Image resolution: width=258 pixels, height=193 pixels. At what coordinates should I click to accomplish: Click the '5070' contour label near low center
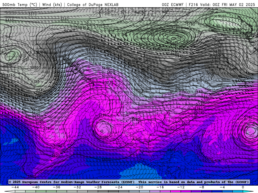point(174,43)
